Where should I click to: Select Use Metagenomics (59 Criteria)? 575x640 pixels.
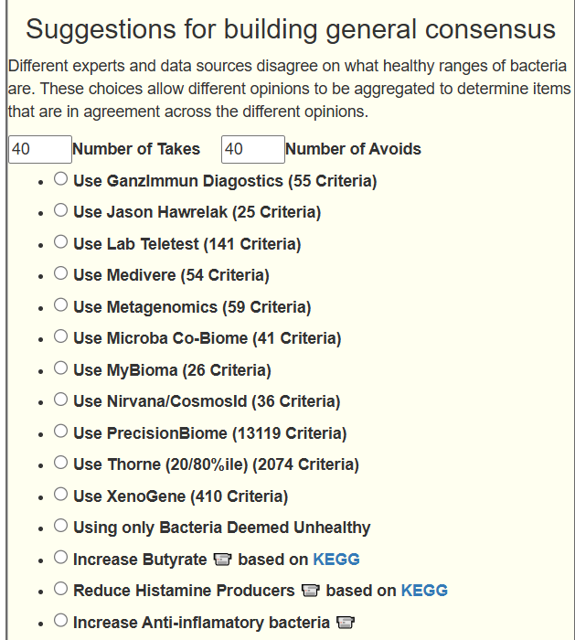click(60, 305)
